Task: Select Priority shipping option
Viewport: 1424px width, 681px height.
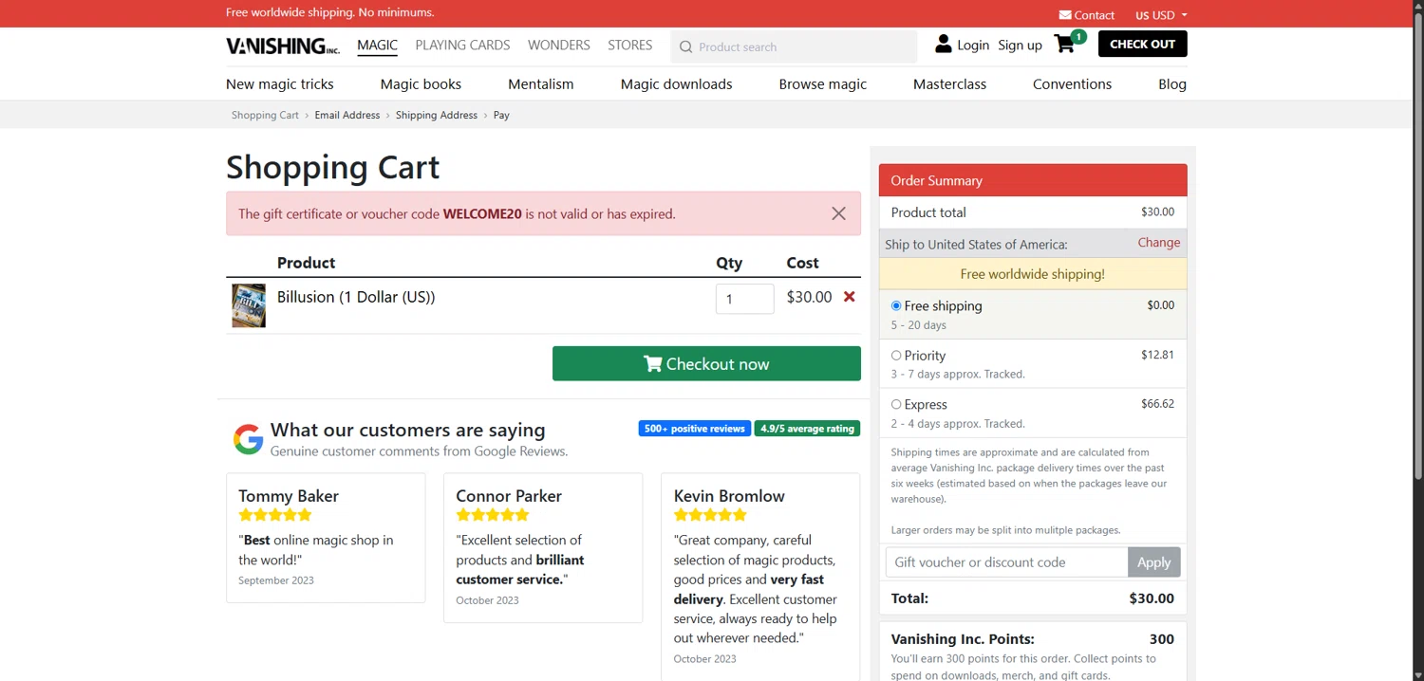Action: point(896,356)
